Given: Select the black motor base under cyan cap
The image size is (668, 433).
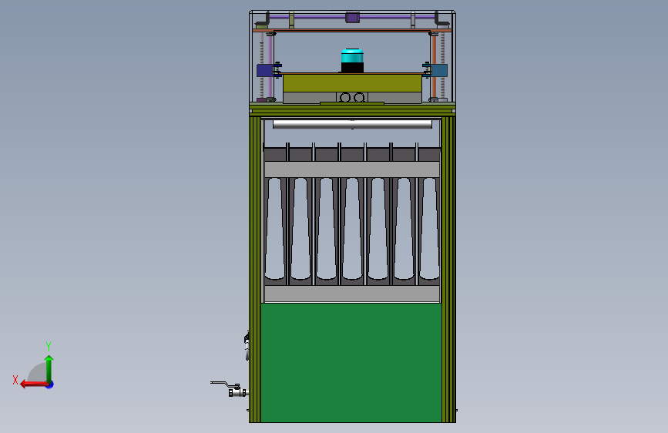Looking at the screenshot, I should [352, 68].
